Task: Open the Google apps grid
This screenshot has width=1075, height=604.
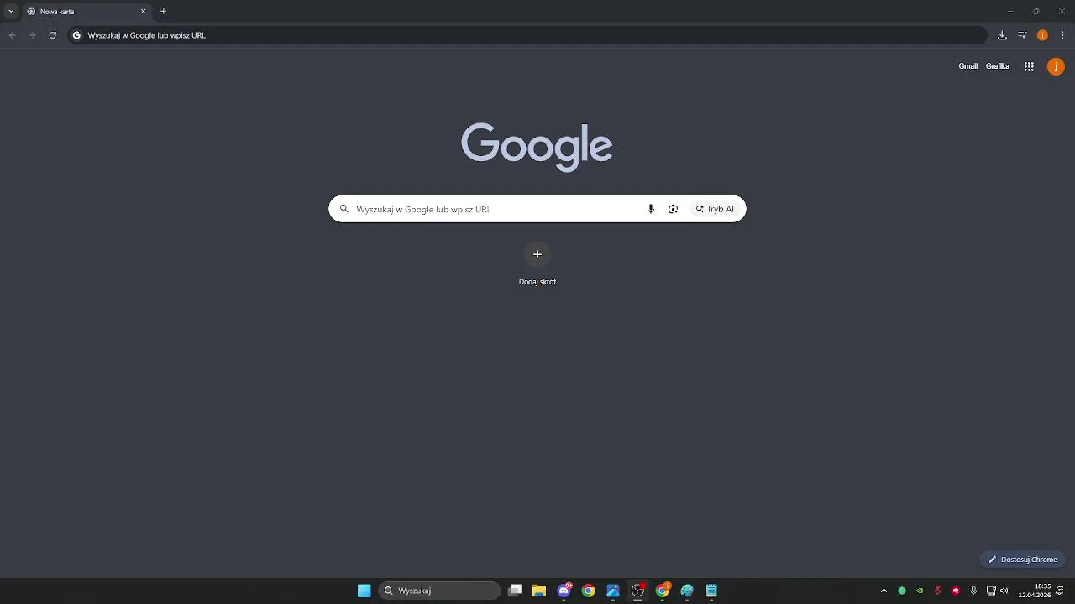Action: point(1029,66)
